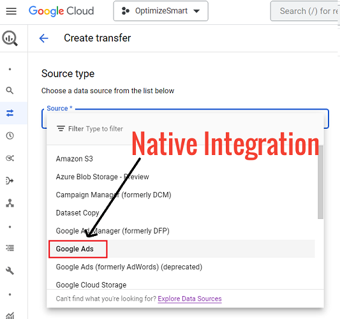Click the Google Cloud logo
Viewport: 340px width, 319px height.
point(61,11)
